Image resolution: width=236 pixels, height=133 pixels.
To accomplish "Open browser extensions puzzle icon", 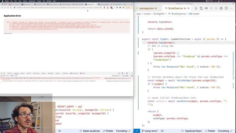I will tap(120, 7).
